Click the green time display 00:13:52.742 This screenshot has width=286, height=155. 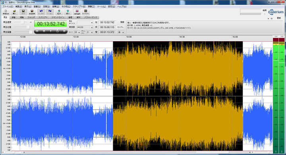(51, 24)
